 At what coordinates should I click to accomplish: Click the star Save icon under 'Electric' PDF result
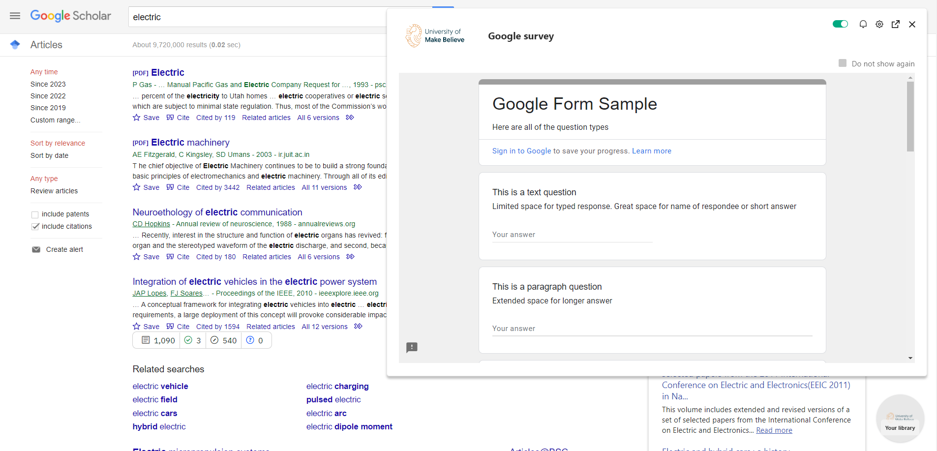(137, 118)
